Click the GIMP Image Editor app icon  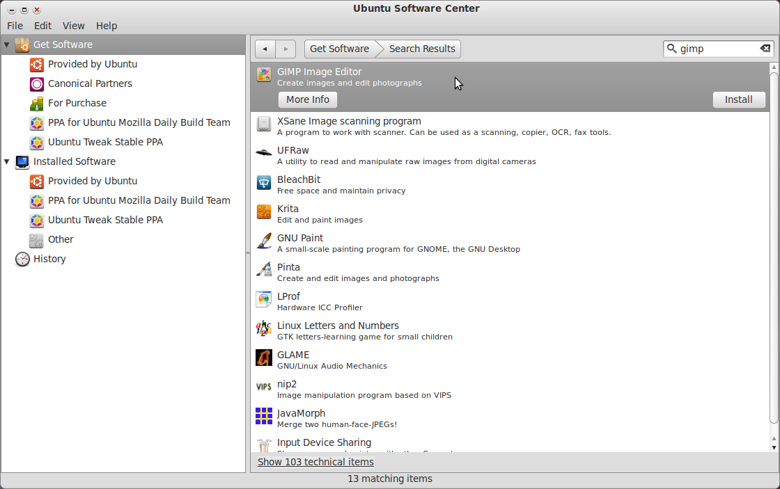[x=264, y=74]
